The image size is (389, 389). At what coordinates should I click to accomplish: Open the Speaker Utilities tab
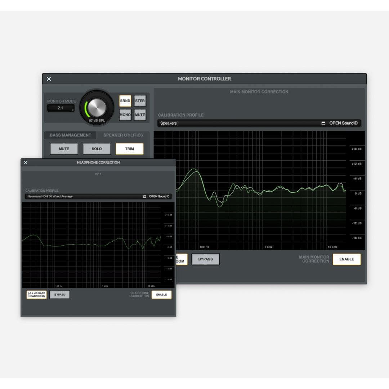pyautogui.click(x=123, y=135)
